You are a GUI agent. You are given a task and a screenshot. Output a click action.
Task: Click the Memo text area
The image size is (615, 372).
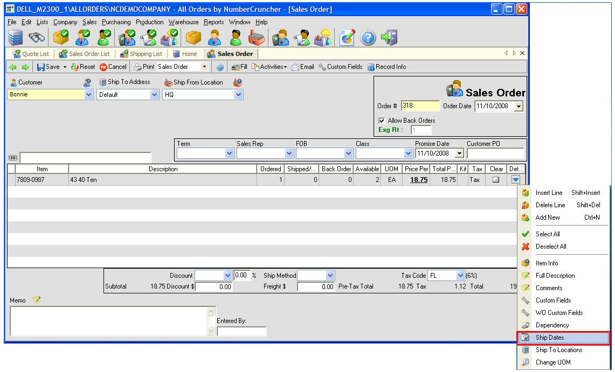point(109,321)
